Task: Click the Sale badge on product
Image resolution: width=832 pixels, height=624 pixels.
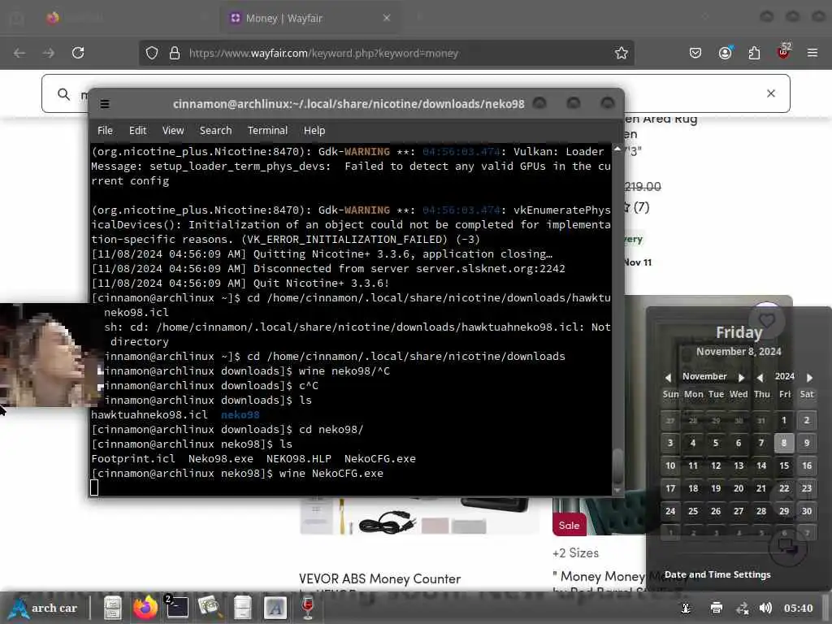Action: coord(569,526)
